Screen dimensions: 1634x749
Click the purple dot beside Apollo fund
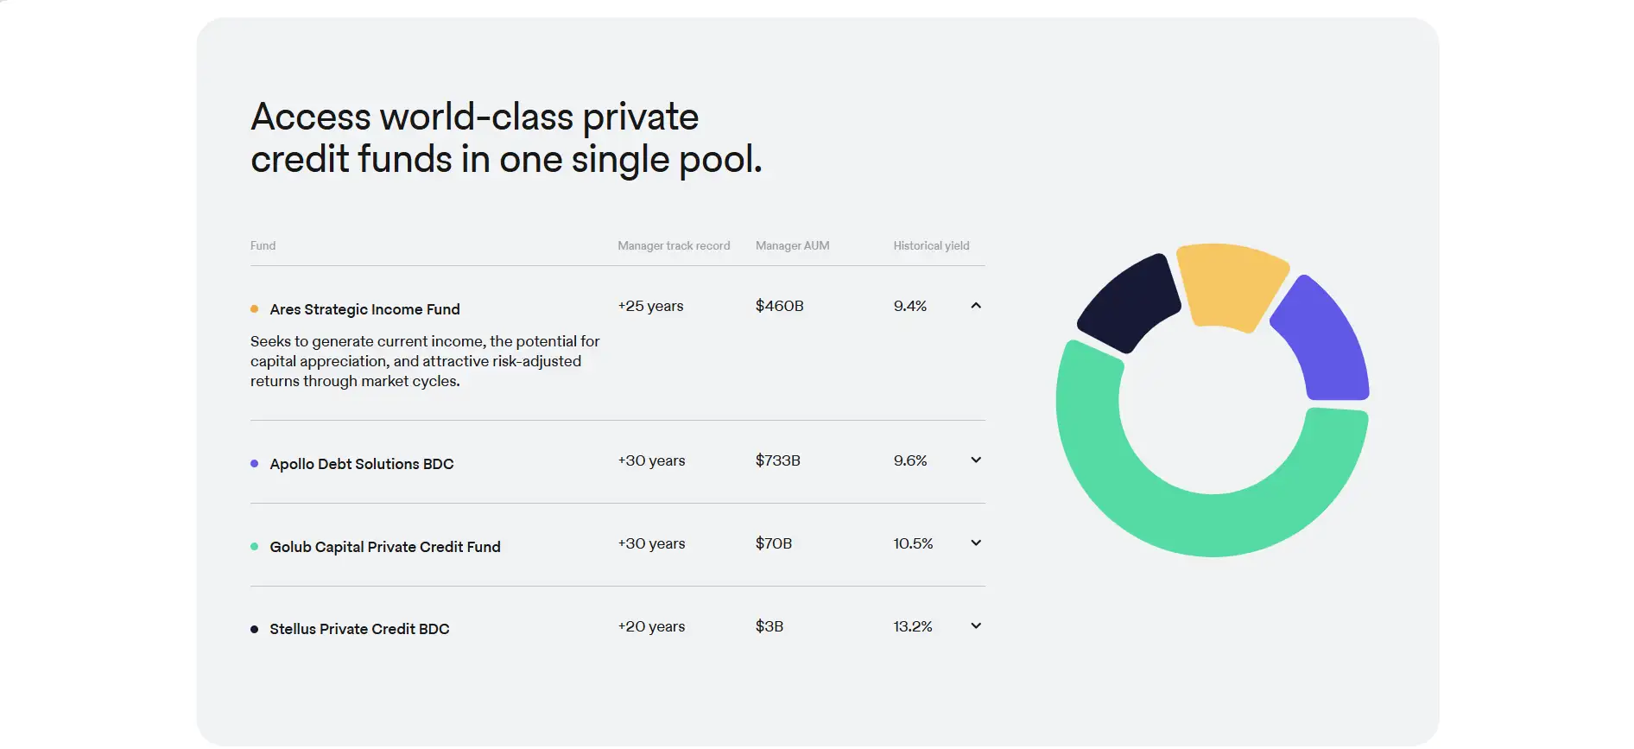(x=255, y=464)
